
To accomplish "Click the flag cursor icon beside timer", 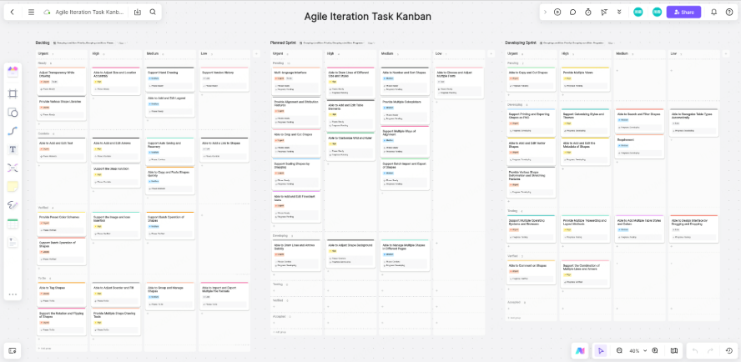I will (x=604, y=13).
